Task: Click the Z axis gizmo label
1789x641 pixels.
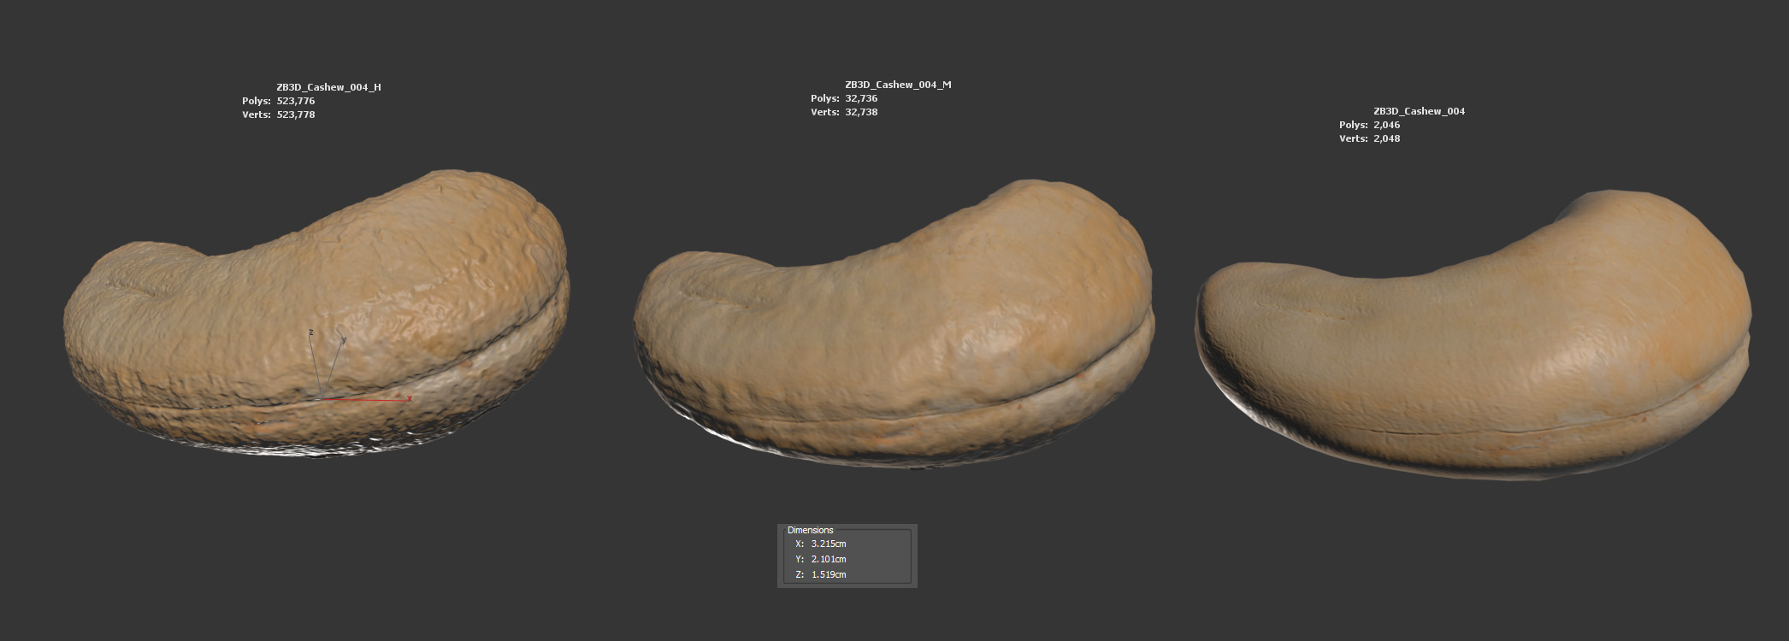Action: click(x=311, y=332)
